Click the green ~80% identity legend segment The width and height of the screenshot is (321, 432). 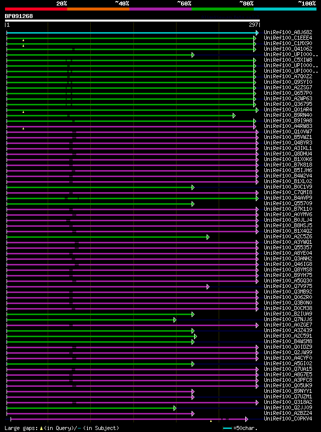point(223,9)
